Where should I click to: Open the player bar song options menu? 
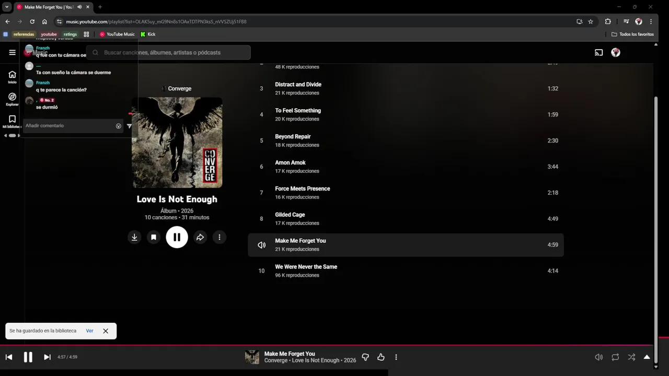pyautogui.click(x=396, y=357)
